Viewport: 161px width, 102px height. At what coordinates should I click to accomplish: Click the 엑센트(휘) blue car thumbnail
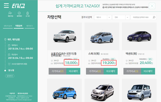click(x=139, y=36)
